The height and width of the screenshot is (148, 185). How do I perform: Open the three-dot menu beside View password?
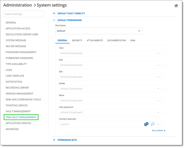point(164,113)
